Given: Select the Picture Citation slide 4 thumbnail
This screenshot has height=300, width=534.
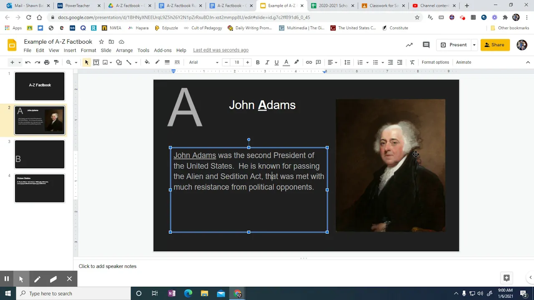Looking at the screenshot, I should point(40,188).
